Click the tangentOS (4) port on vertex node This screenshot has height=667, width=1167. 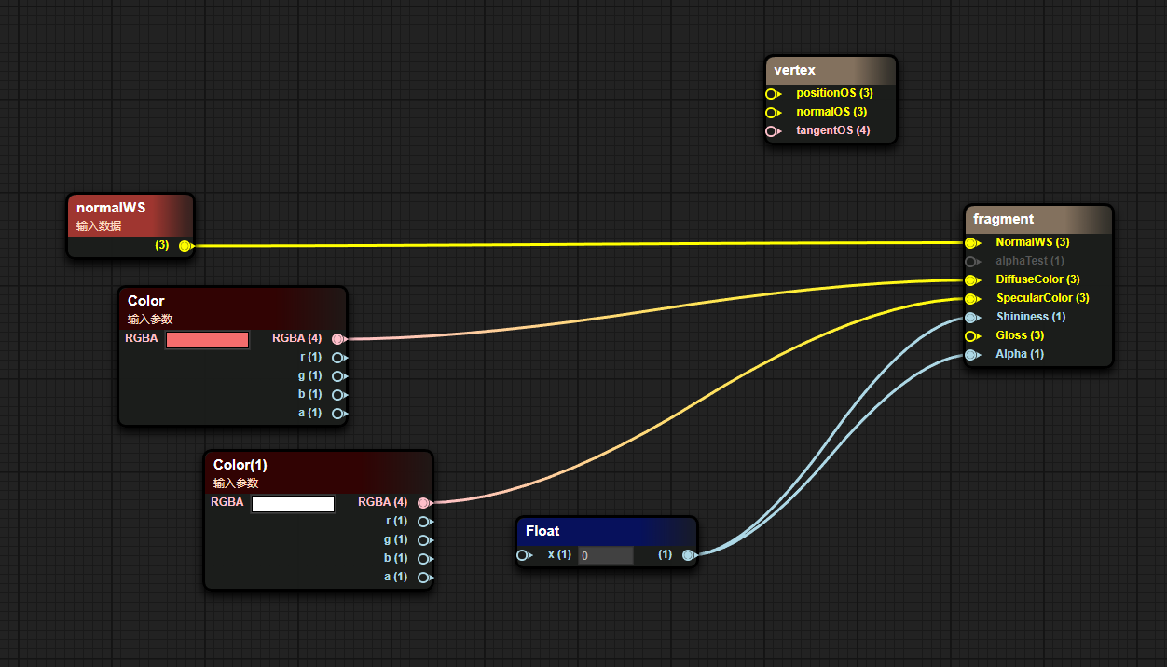point(774,130)
